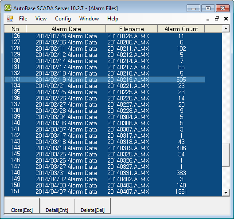Image resolution: width=234 pixels, height=219 pixels.
Task: Click the AutoBase application icon in the menu bar
Action: 10,19
